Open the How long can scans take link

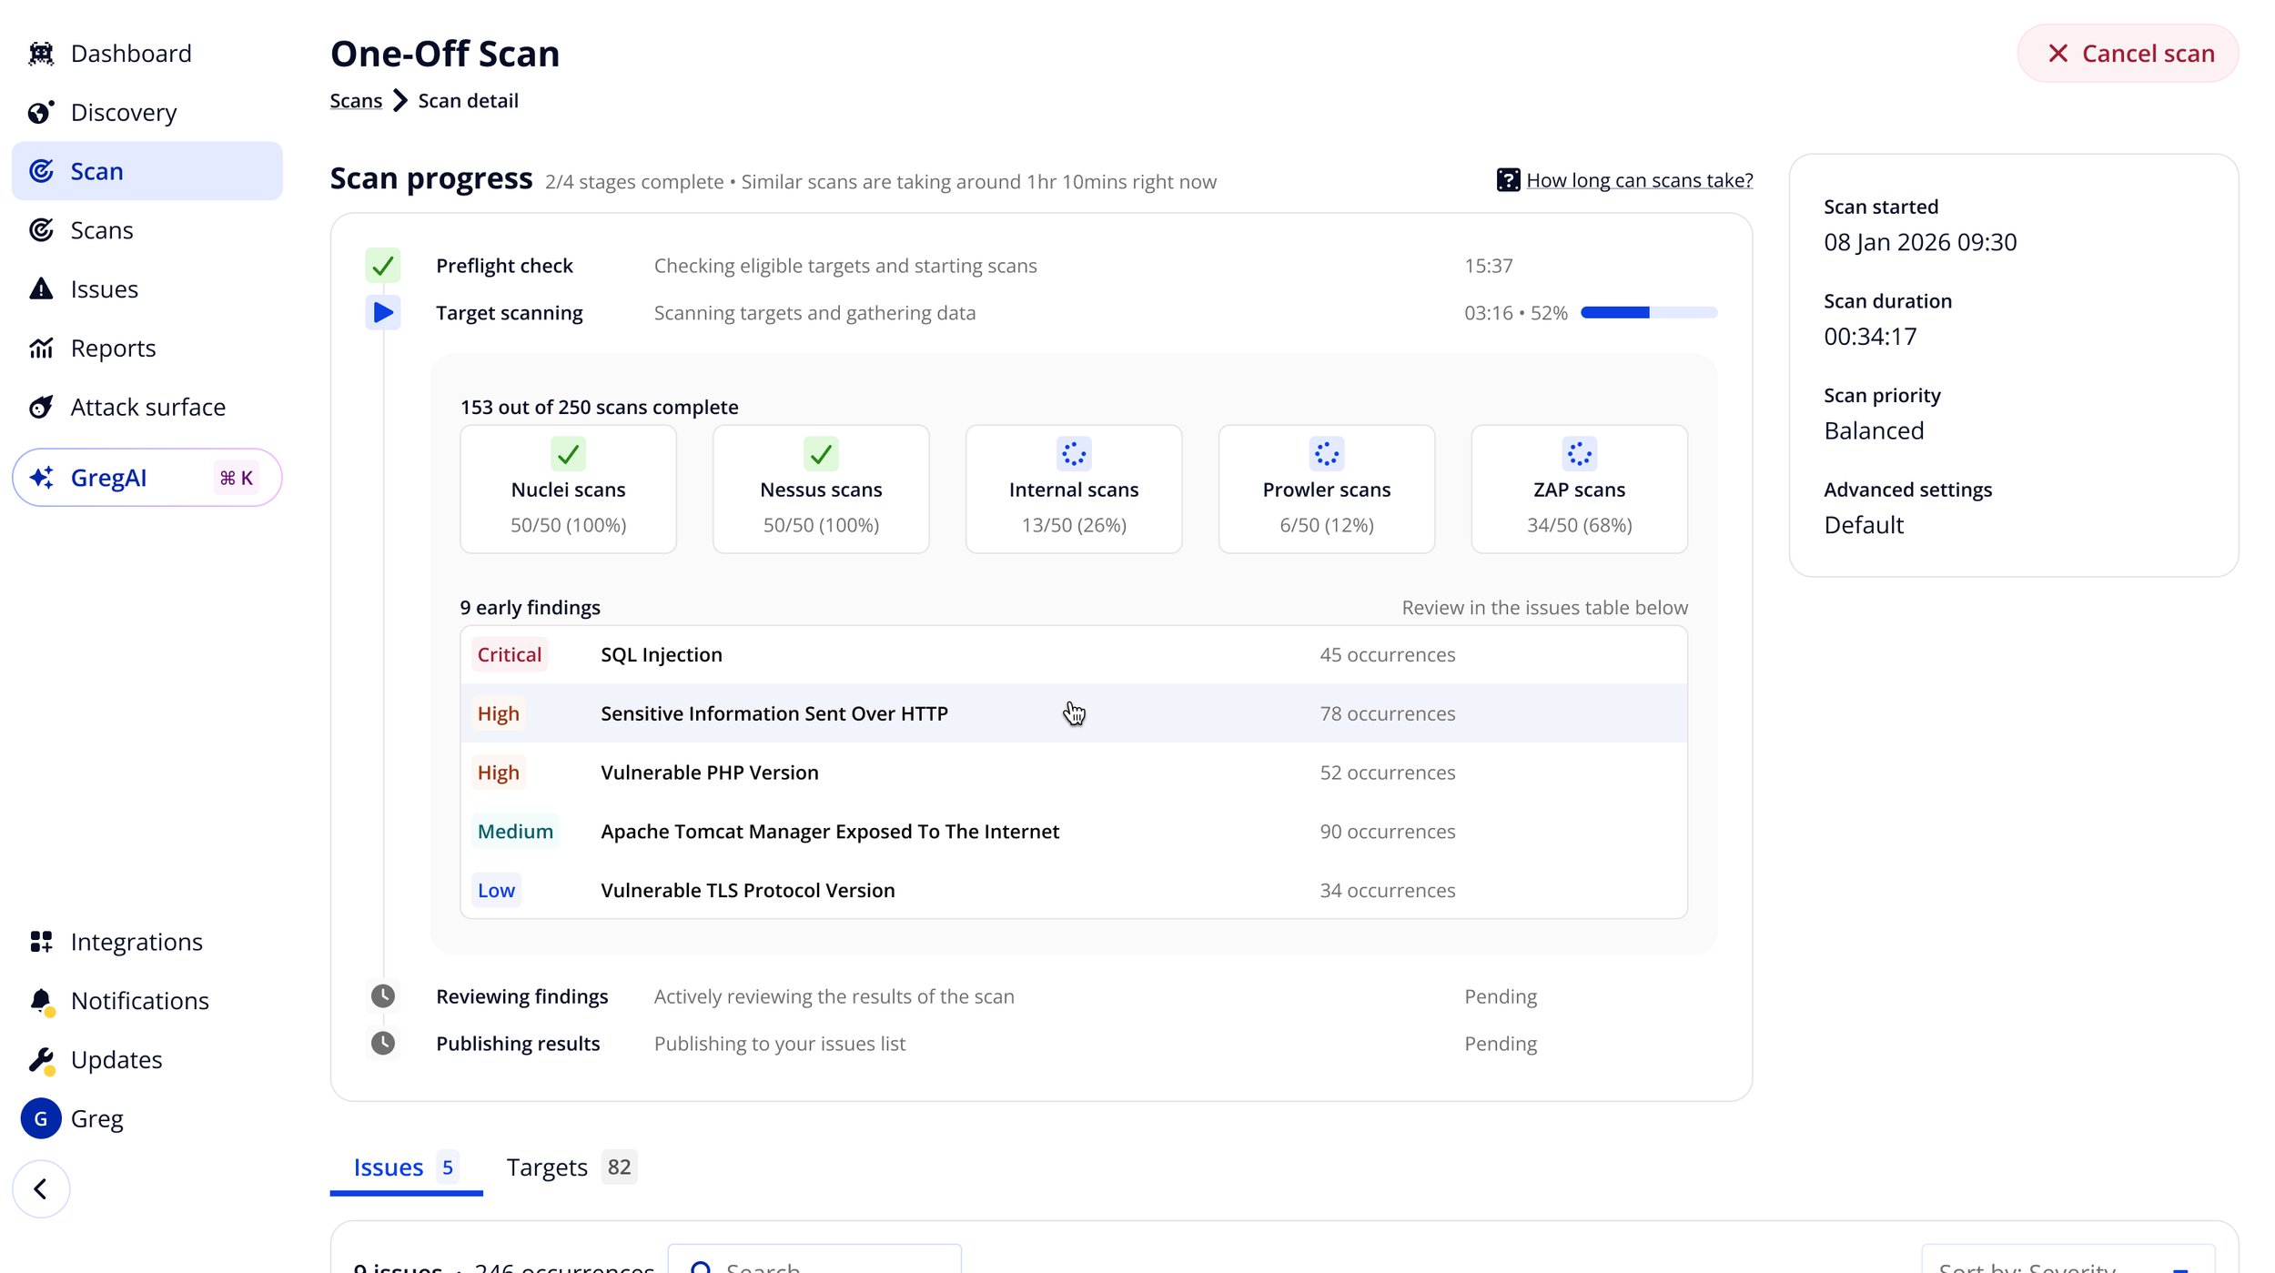click(x=1639, y=179)
